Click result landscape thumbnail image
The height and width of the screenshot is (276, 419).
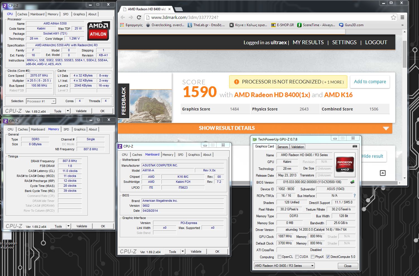tap(151, 106)
